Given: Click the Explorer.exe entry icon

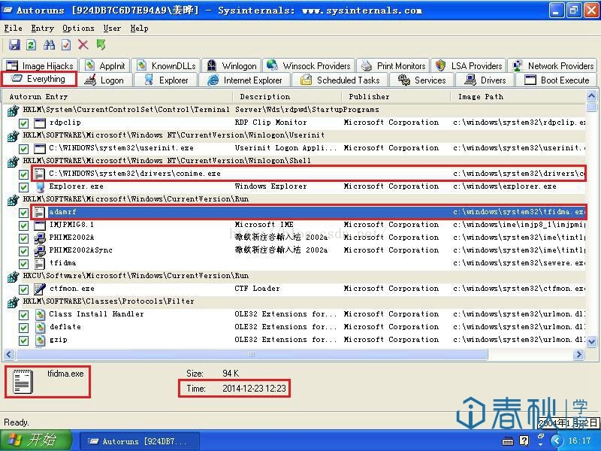Looking at the screenshot, I should coord(40,186).
